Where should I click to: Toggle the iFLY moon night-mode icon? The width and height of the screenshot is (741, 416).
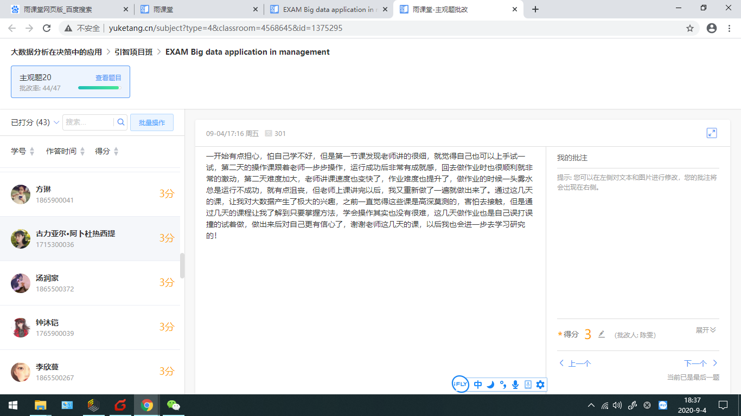pos(490,385)
